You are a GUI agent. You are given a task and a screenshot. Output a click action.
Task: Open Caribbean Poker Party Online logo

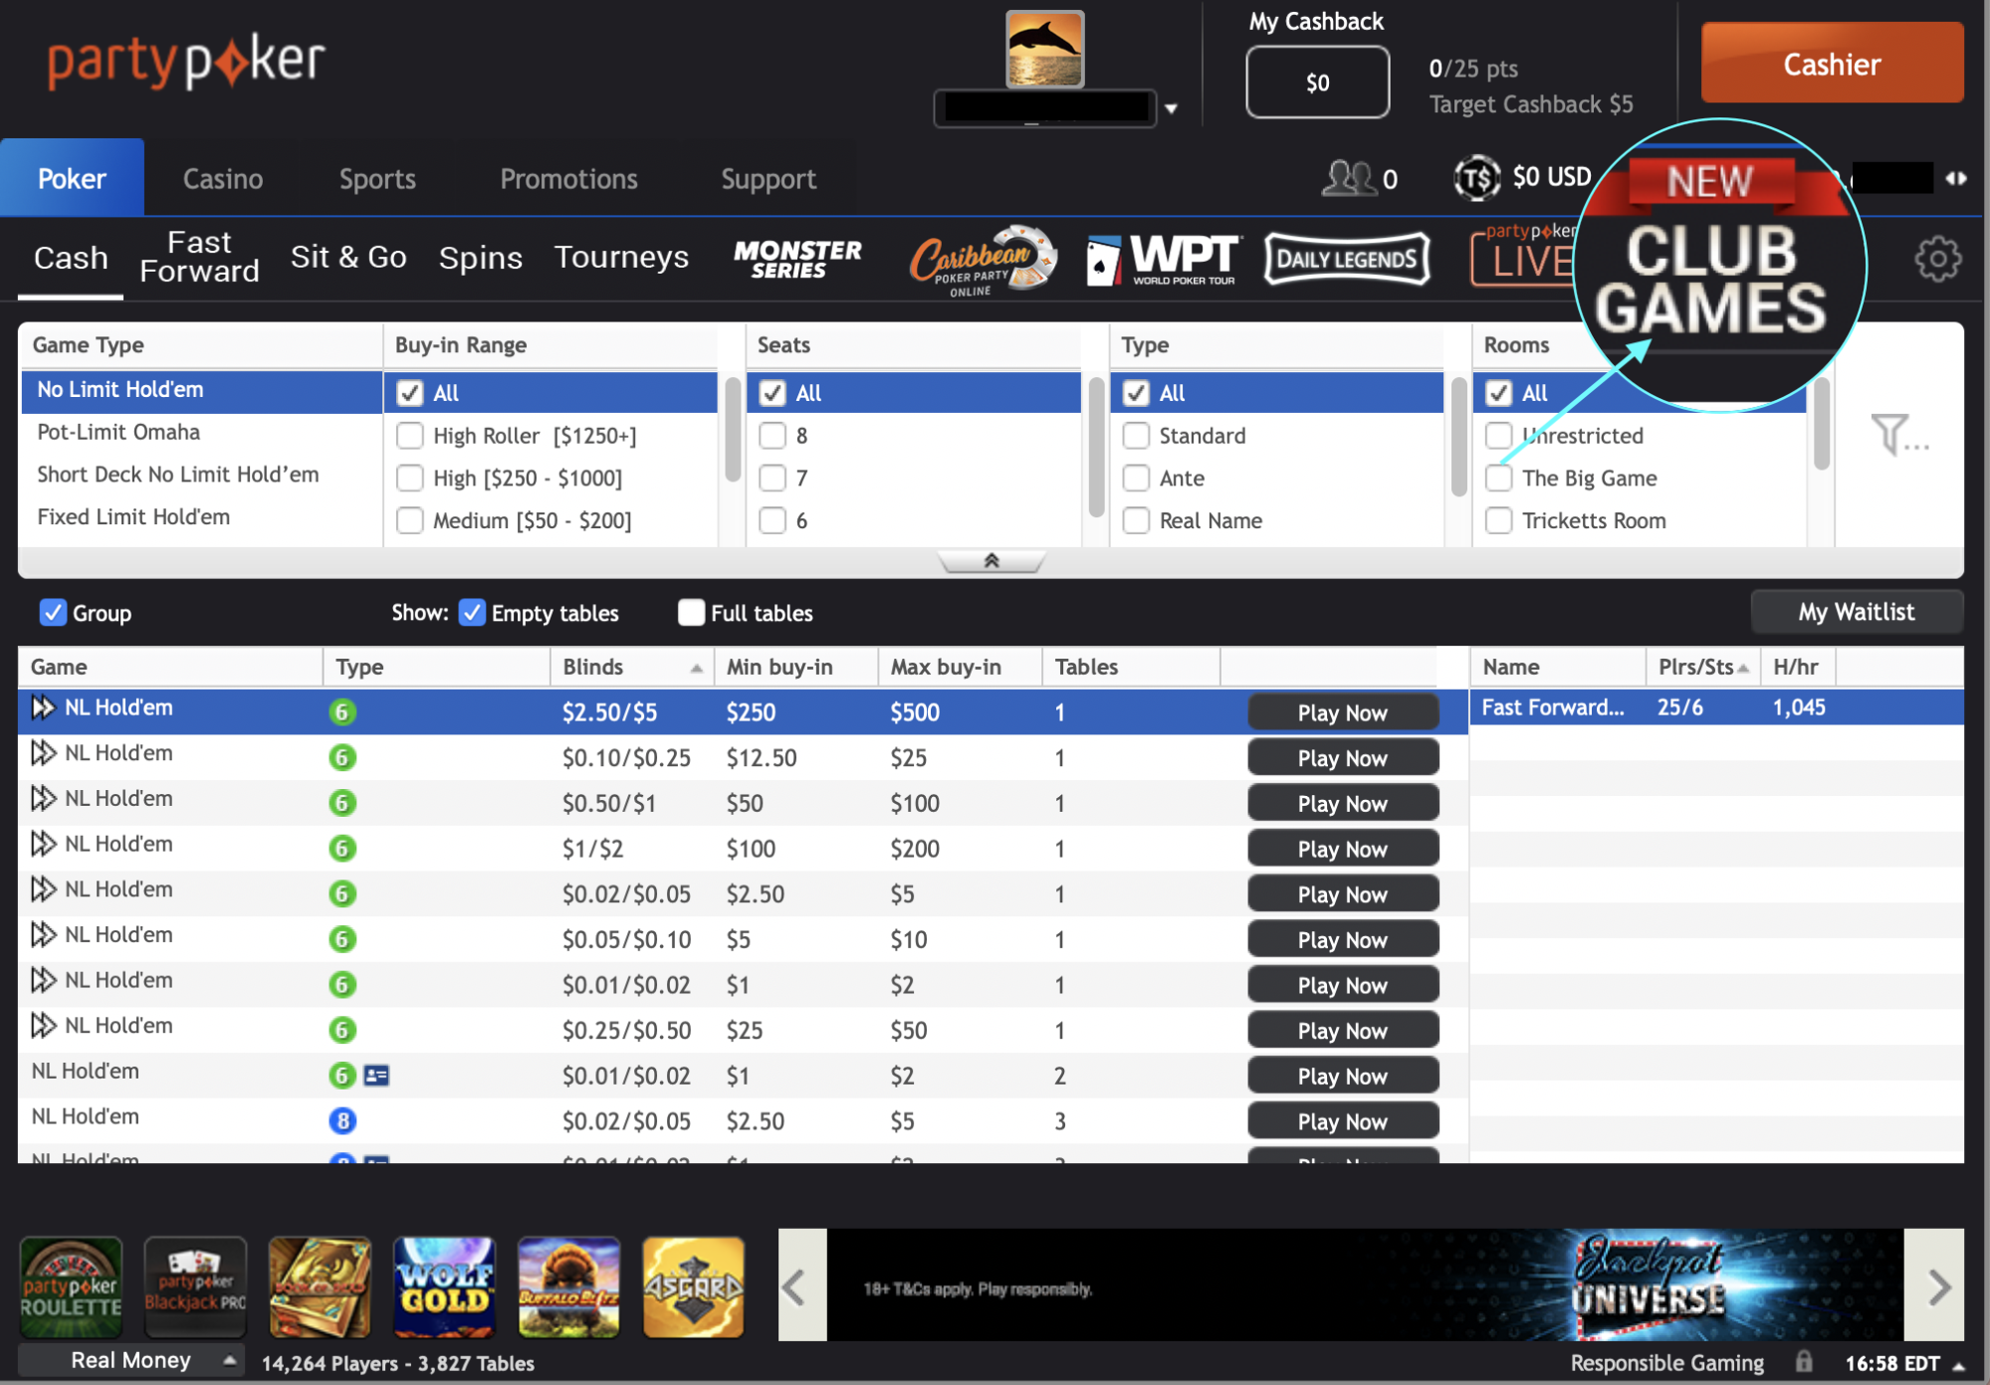click(982, 261)
